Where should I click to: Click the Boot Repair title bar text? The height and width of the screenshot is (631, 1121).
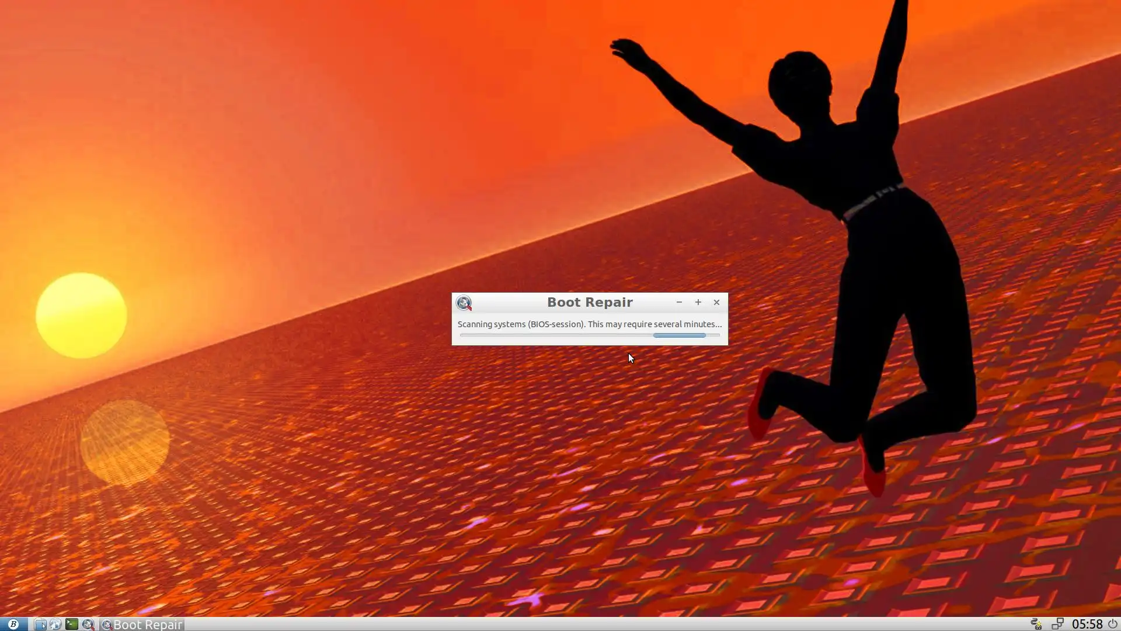tap(590, 302)
